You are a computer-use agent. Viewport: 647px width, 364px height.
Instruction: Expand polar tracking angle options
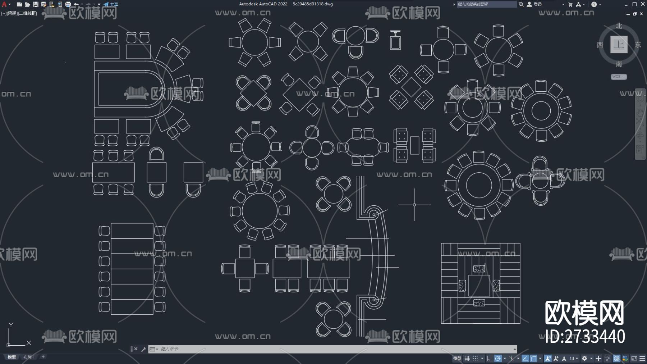pos(505,358)
